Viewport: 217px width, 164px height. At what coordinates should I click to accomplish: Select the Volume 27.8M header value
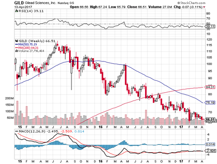click(x=160, y=7)
